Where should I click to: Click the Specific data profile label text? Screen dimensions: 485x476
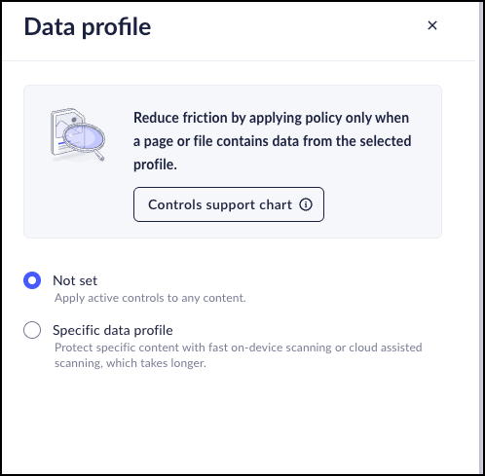[x=113, y=330]
